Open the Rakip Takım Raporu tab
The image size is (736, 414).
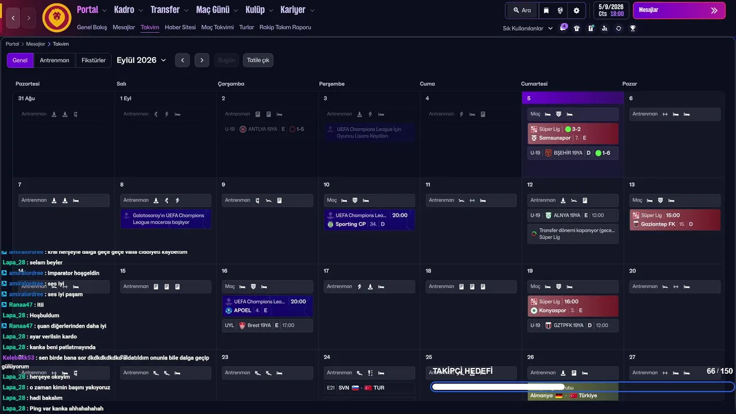(285, 27)
